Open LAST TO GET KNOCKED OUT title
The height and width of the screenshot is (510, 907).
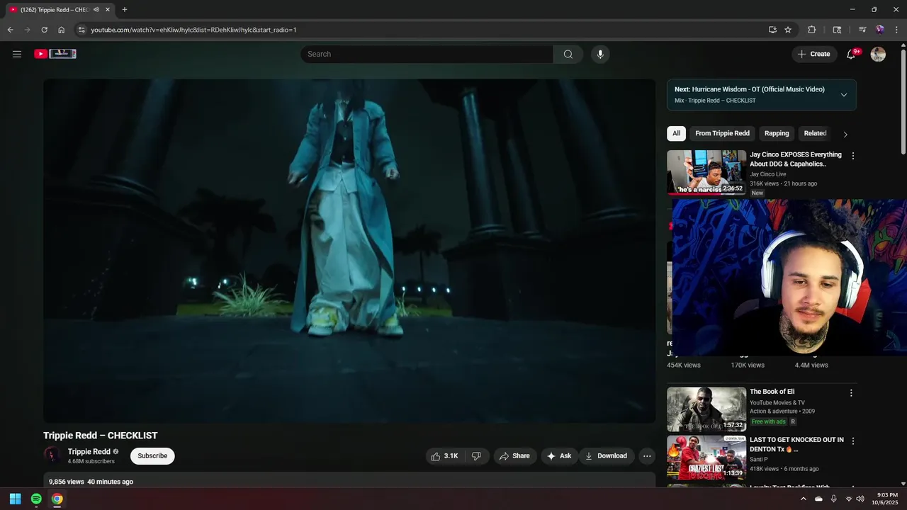coord(796,444)
